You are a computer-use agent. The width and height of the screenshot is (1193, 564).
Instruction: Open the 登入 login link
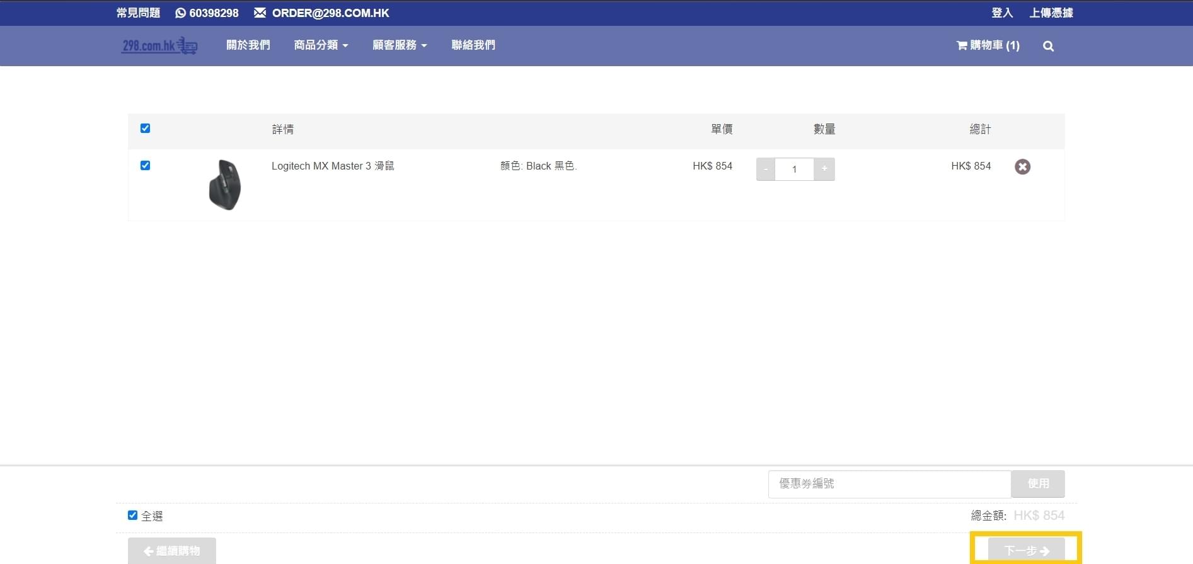[x=1002, y=13]
